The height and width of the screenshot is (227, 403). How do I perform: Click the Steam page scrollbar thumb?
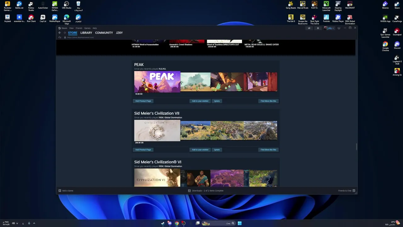pyautogui.click(x=356, y=147)
